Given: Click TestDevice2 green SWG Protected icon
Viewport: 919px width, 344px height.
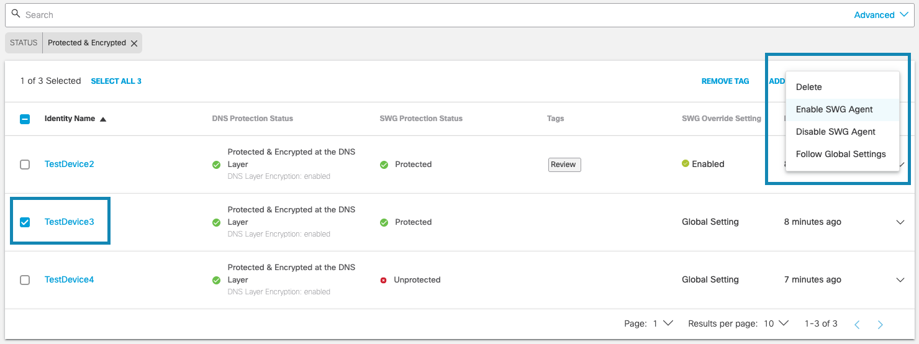Looking at the screenshot, I should (384, 165).
